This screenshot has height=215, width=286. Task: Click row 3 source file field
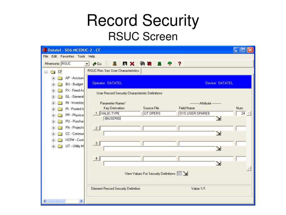[x=159, y=143]
